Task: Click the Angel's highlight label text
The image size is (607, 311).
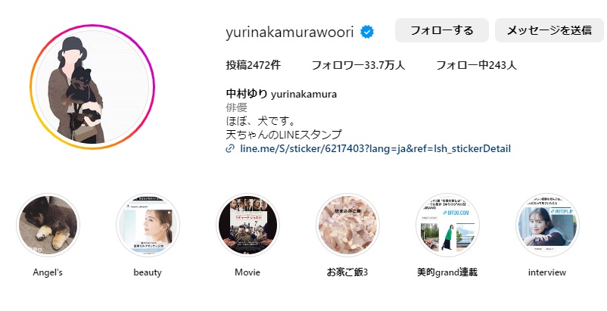Action: click(48, 272)
